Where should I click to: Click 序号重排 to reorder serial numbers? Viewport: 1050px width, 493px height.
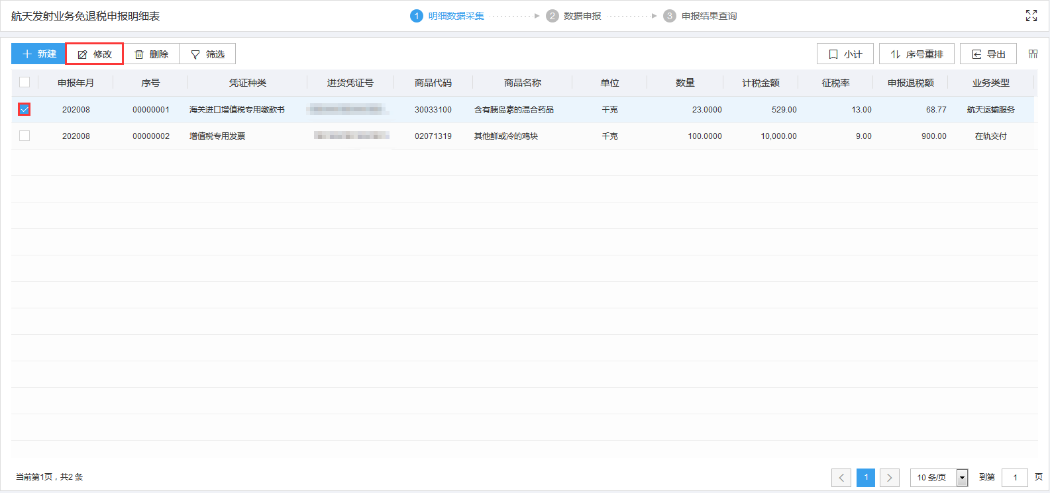click(916, 54)
